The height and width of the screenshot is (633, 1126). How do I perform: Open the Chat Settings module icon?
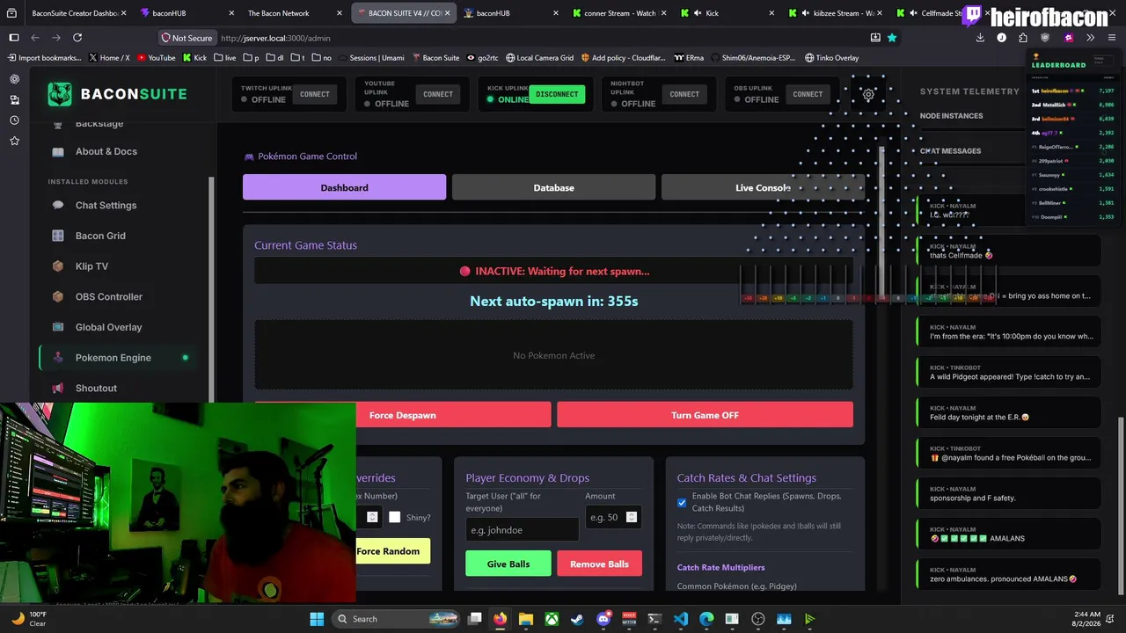point(58,206)
